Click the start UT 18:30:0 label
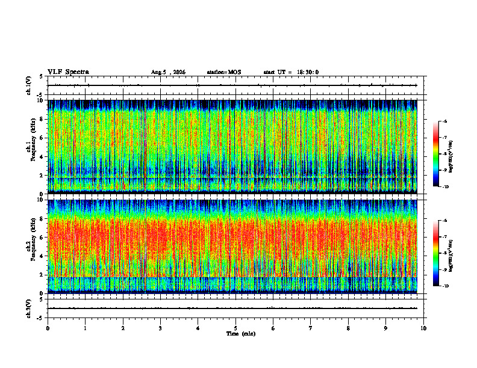This screenshot has height=368, width=477. click(x=291, y=72)
